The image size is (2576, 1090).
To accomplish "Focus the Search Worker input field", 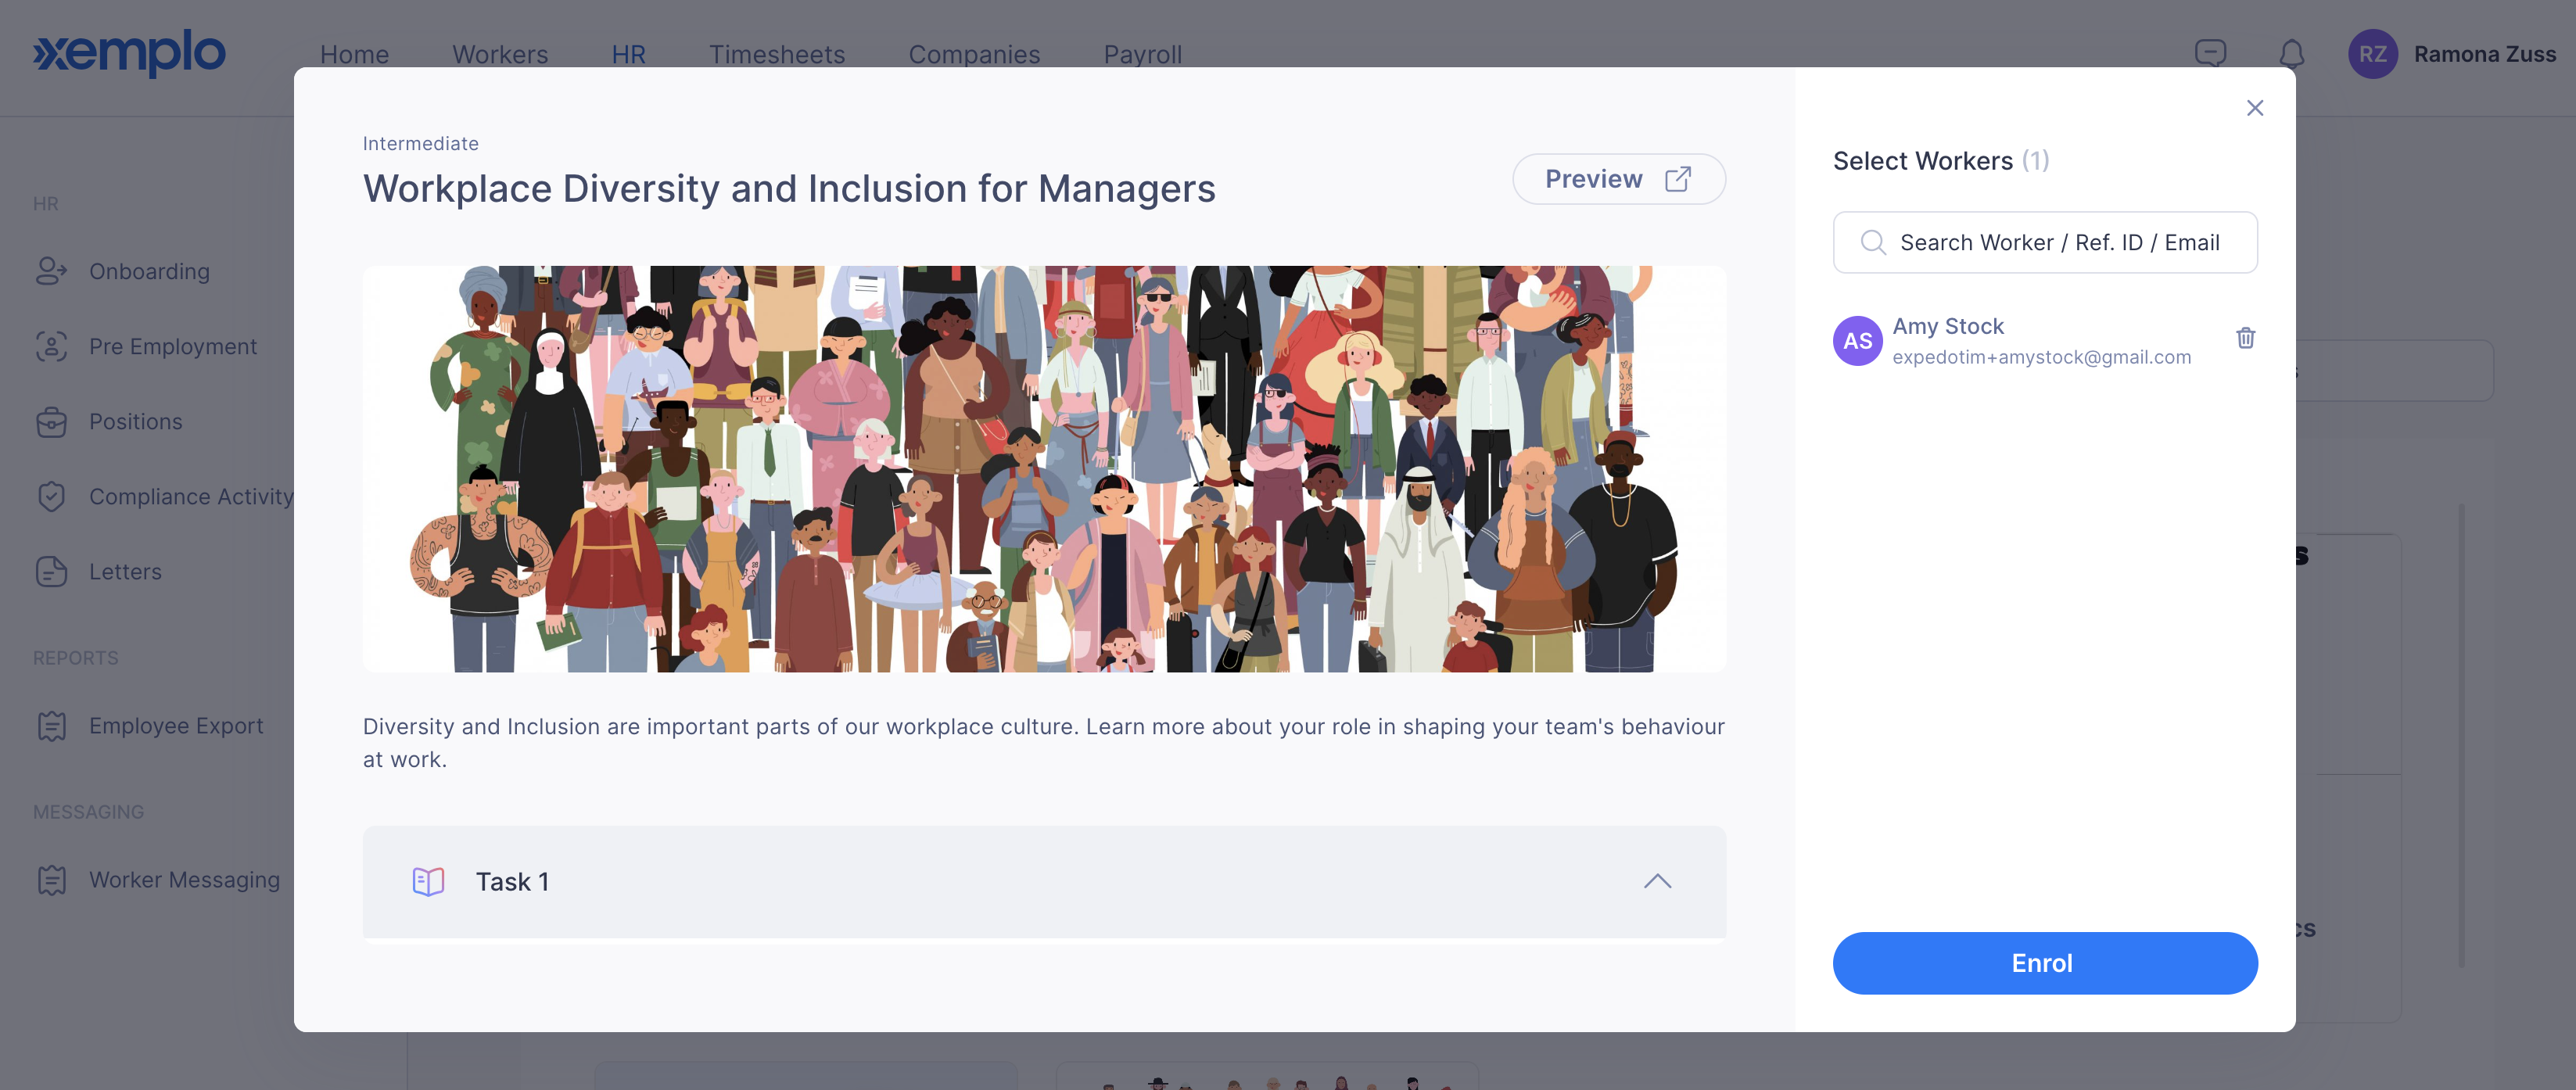I will click(2044, 242).
